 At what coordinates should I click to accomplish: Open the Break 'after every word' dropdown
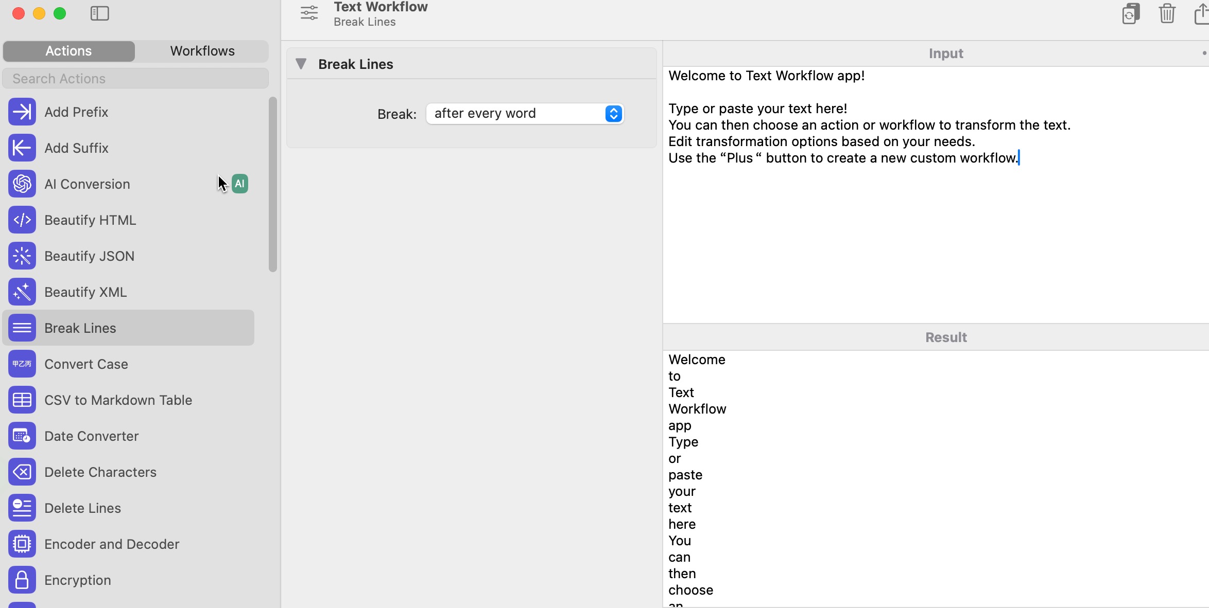(x=525, y=113)
